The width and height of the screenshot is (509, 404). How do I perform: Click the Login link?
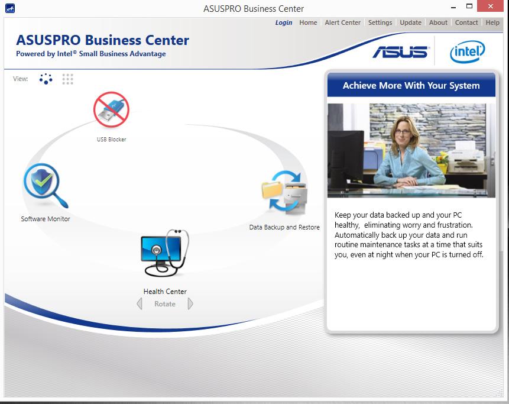[284, 22]
